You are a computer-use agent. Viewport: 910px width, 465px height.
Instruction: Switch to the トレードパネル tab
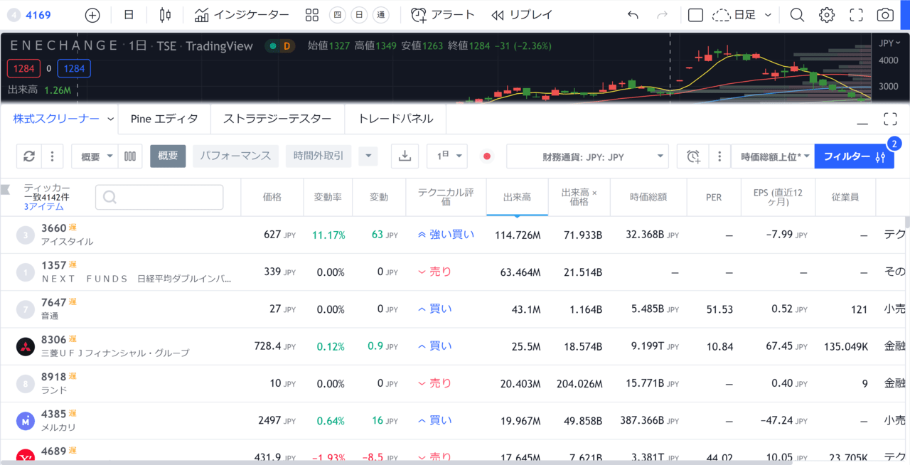coord(395,119)
